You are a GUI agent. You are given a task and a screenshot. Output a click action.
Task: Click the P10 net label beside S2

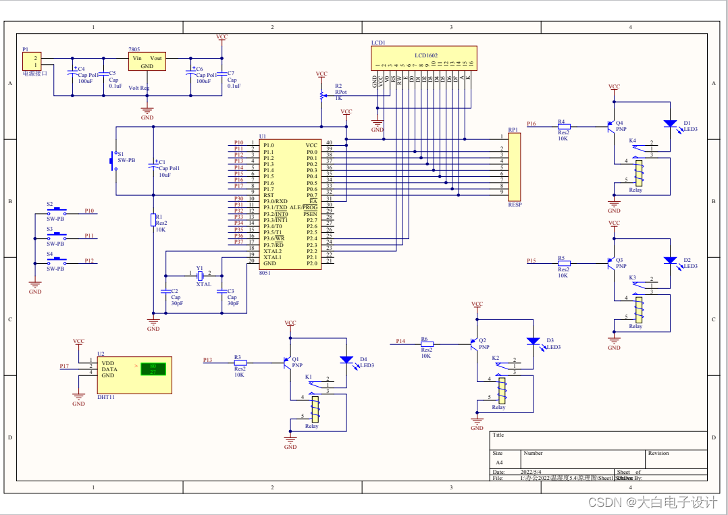(89, 211)
